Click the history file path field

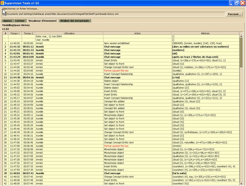114,14
